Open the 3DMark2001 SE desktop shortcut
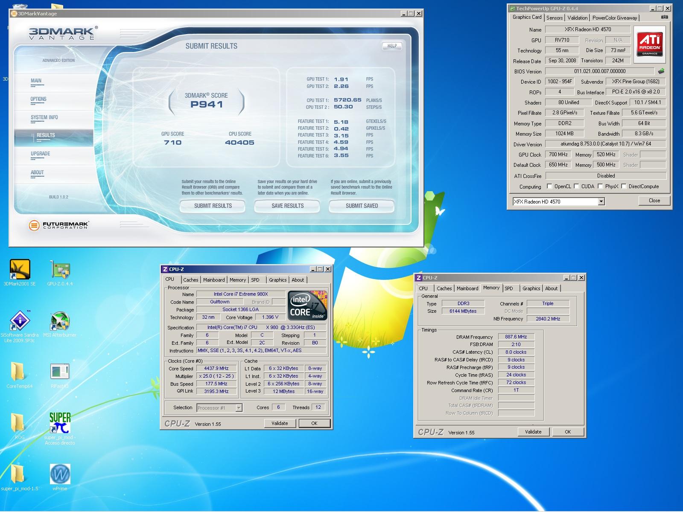 coord(20,273)
